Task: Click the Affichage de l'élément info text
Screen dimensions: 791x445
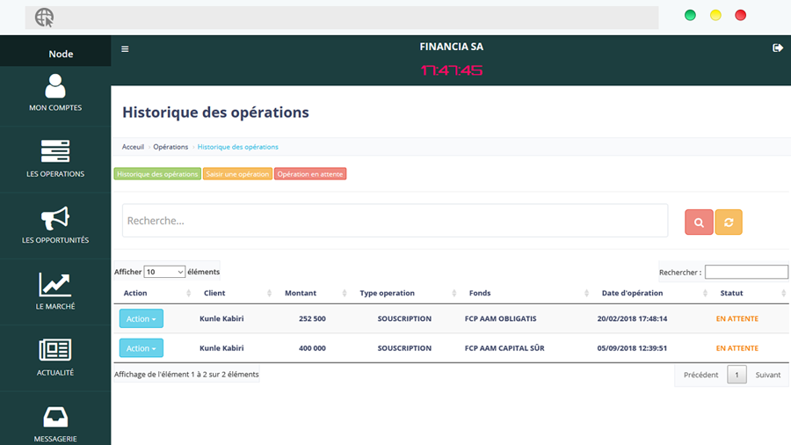Action: (186, 375)
